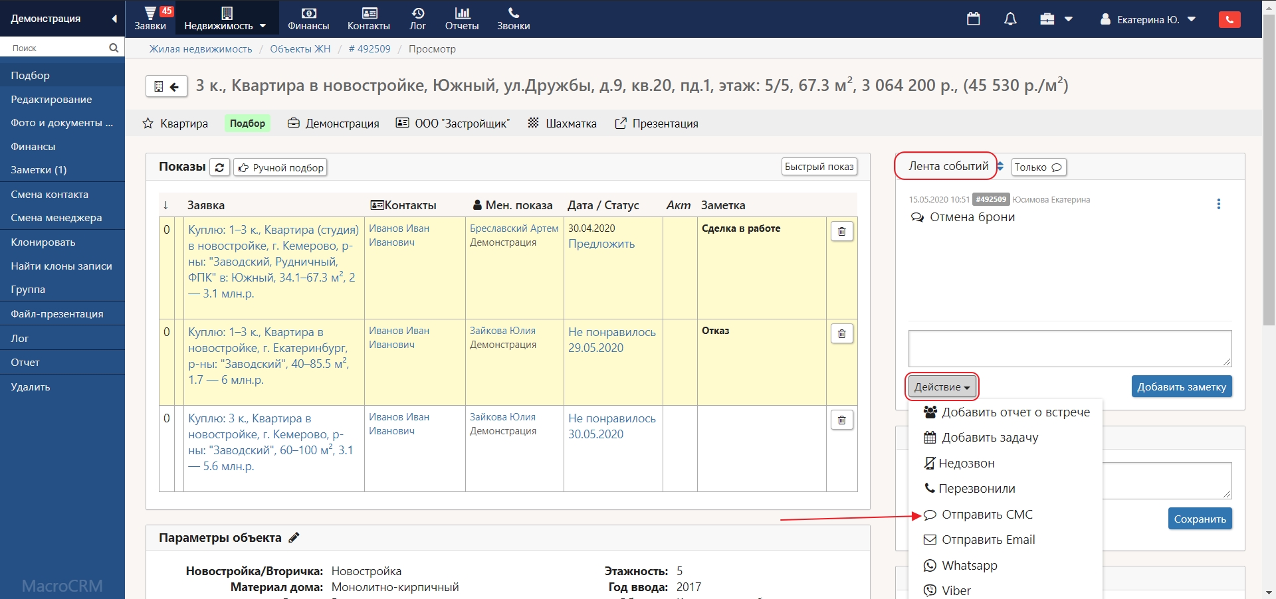Open the Шахматка tab
The image size is (1276, 599).
pyautogui.click(x=562, y=124)
